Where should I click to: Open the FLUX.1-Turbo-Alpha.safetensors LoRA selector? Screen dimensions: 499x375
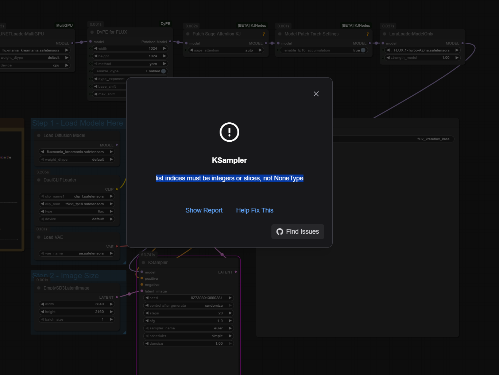(423, 50)
